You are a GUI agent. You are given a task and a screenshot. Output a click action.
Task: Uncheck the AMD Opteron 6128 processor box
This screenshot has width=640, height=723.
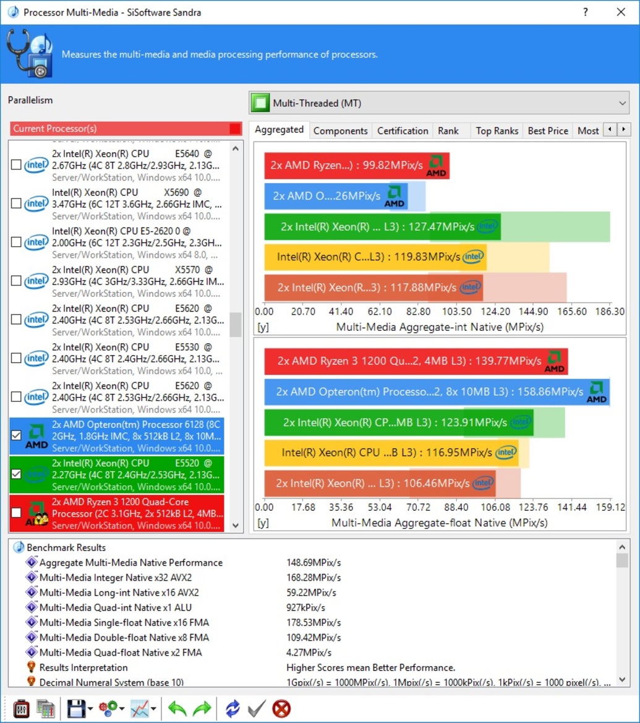point(16,435)
